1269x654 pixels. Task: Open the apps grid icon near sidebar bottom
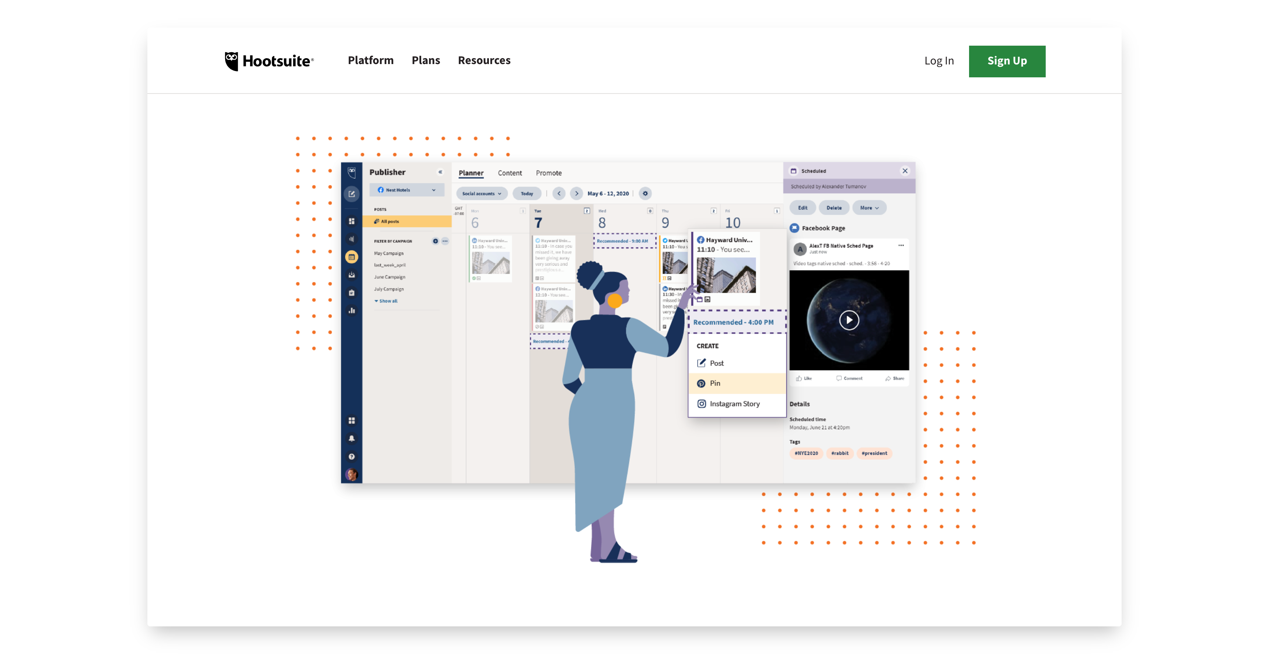pyautogui.click(x=352, y=421)
